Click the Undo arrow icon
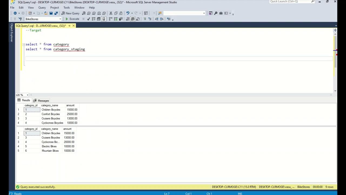Screen dimensions: 346x195 [x=128, y=13]
